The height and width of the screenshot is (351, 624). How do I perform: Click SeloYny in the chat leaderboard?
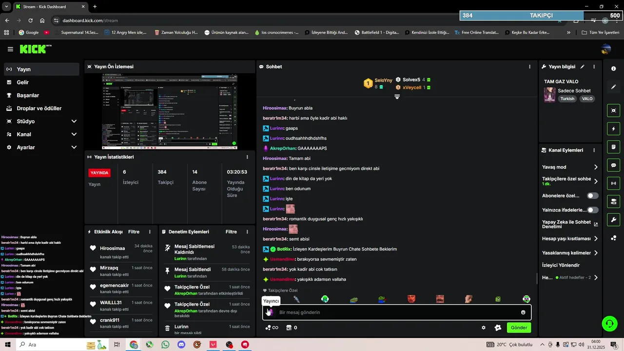pyautogui.click(x=383, y=80)
